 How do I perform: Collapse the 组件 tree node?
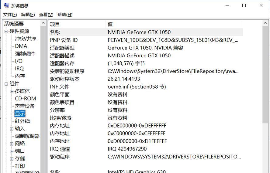6,84
